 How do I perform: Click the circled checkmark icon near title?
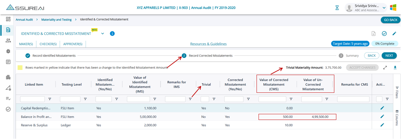click(384, 33)
